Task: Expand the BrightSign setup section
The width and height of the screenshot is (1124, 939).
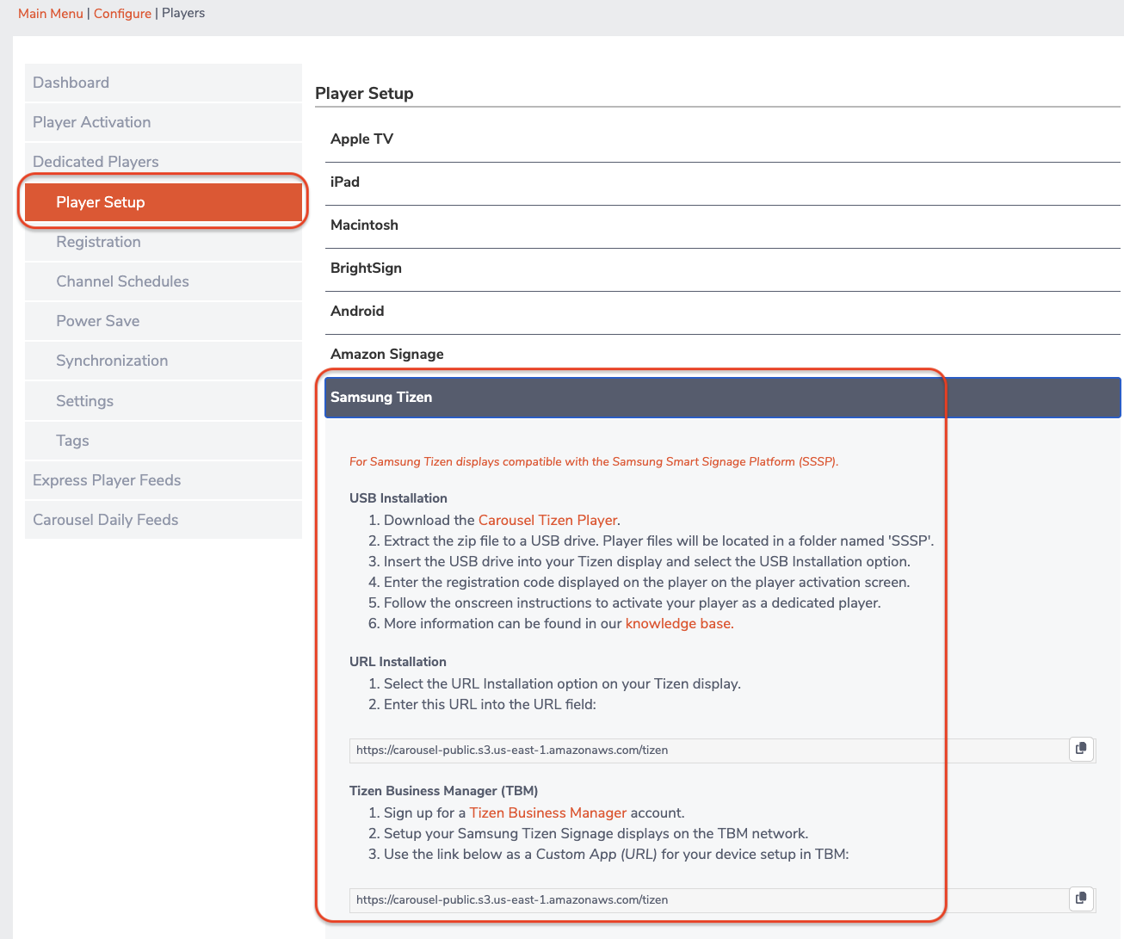Action: pos(723,269)
